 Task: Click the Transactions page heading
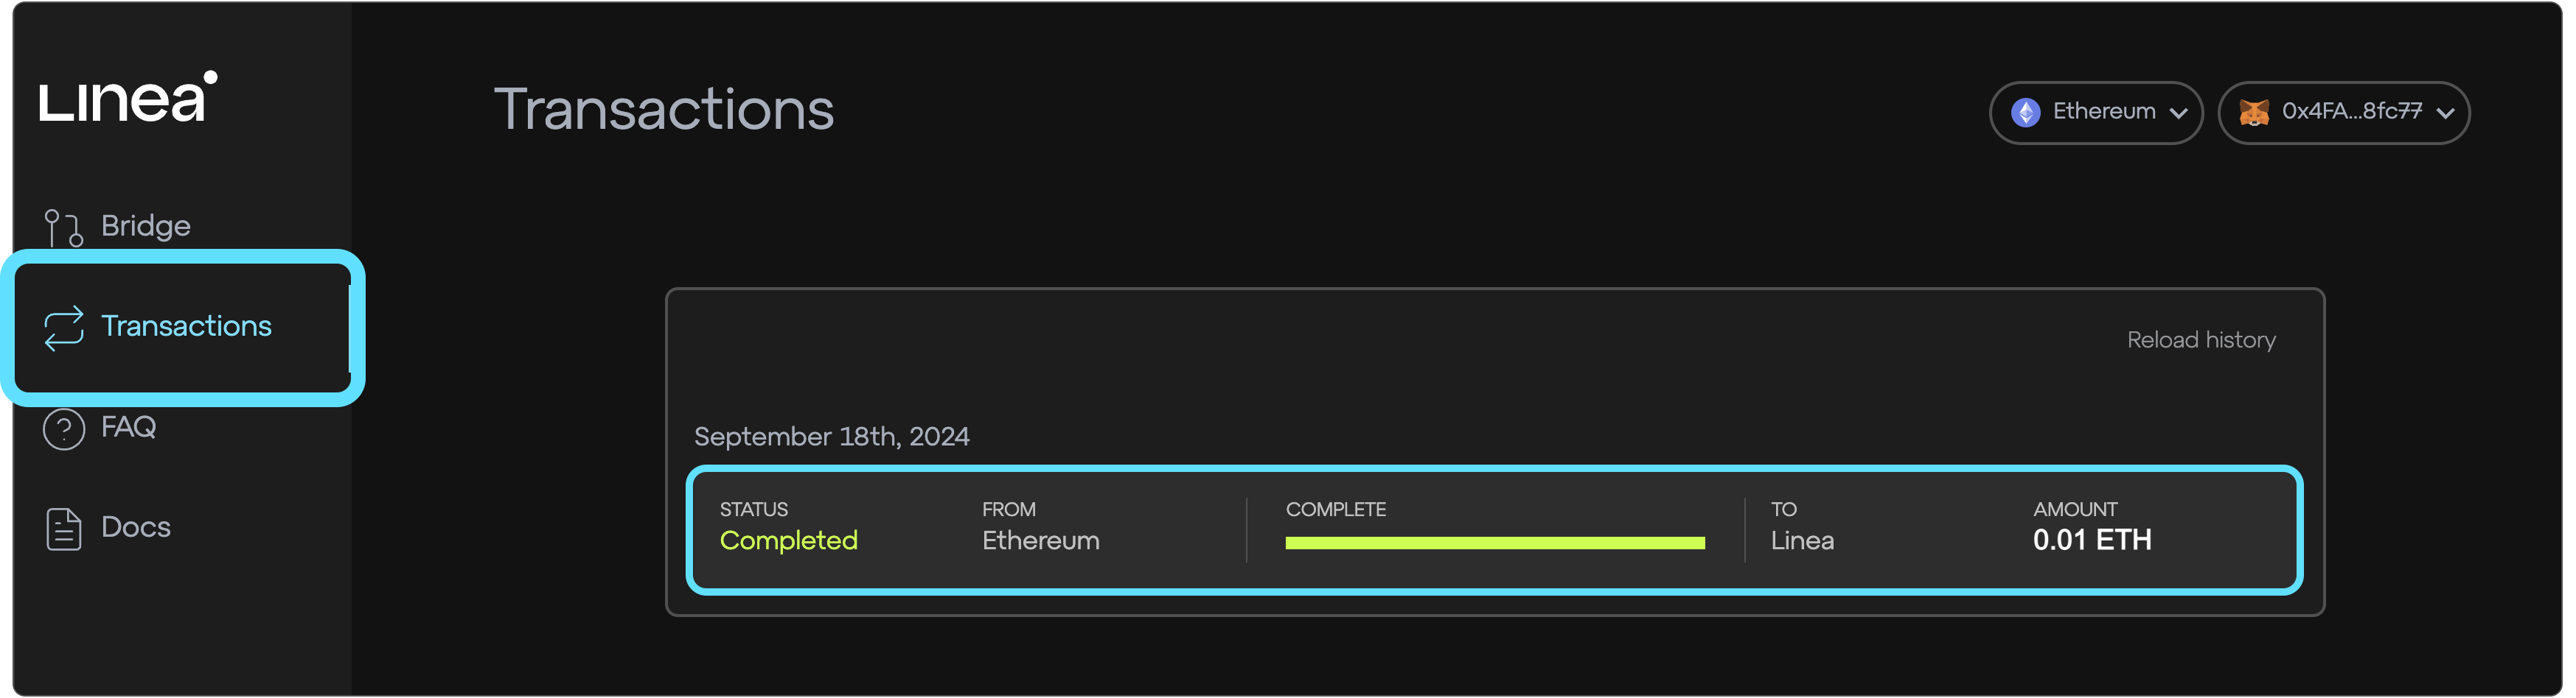point(664,109)
